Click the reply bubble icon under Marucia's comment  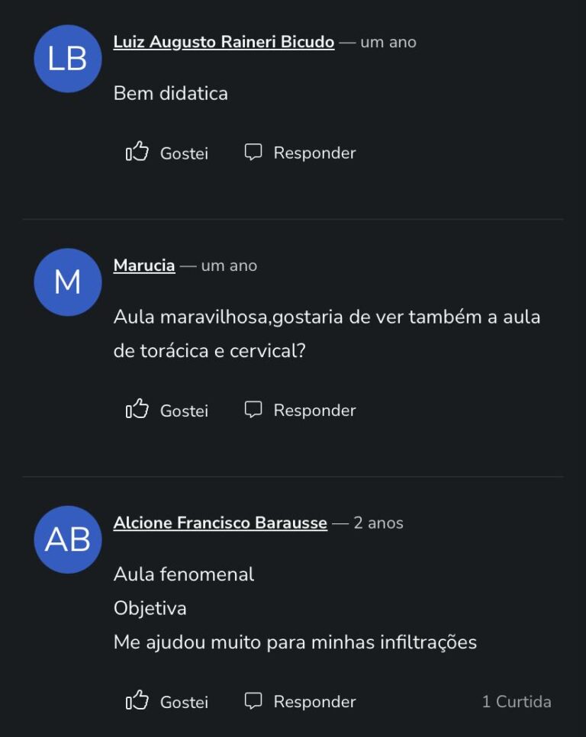point(253,409)
